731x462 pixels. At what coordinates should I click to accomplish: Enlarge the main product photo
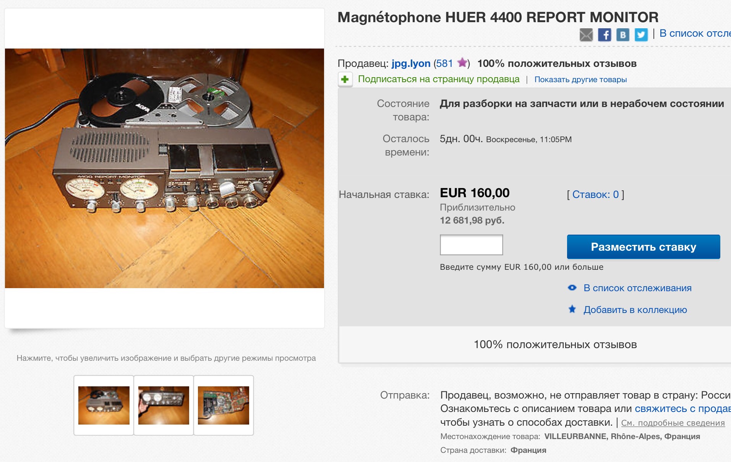(x=164, y=168)
